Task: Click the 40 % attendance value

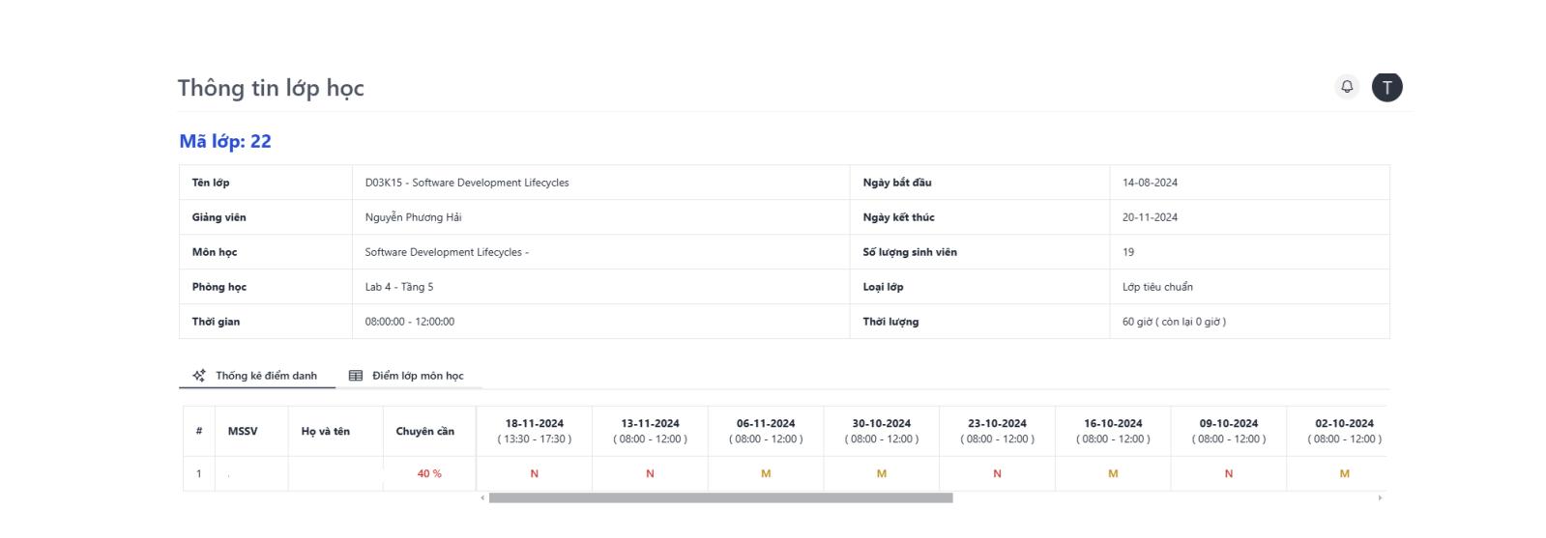Action: coord(429,473)
